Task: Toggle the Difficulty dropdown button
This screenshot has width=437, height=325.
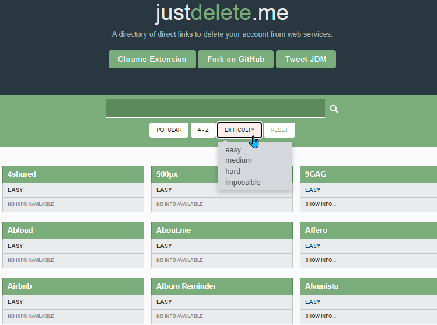Action: 239,130
